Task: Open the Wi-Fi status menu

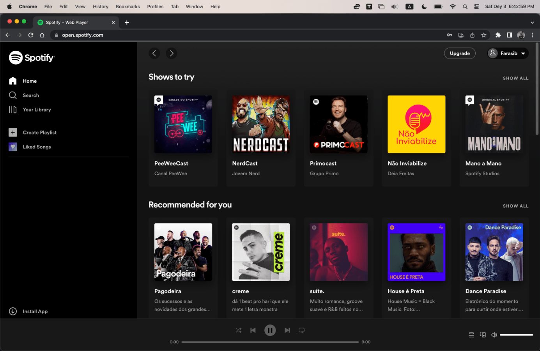Action: pos(453,7)
